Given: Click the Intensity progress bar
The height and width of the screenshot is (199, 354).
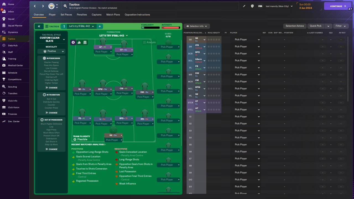Looking at the screenshot, I should pyautogui.click(x=171, y=28).
